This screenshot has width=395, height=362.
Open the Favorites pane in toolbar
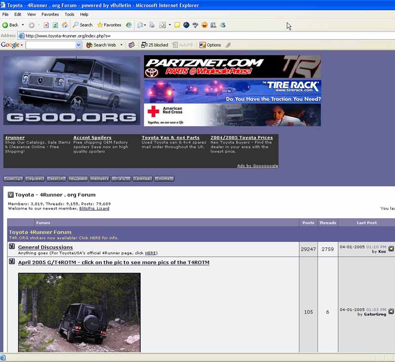(x=109, y=25)
